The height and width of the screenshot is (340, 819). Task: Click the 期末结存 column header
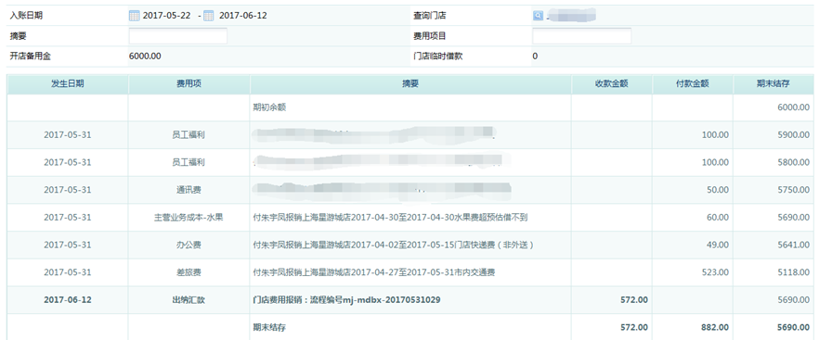click(x=773, y=84)
